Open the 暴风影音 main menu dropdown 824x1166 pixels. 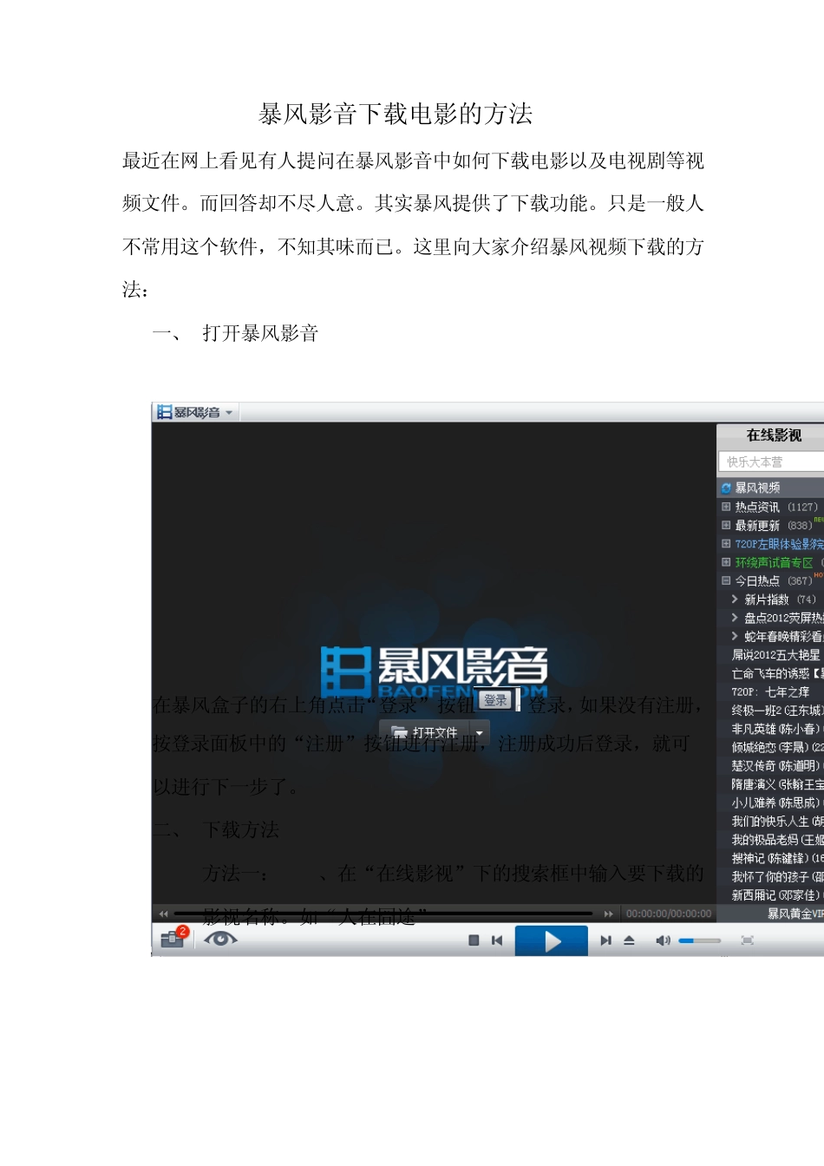(x=229, y=413)
